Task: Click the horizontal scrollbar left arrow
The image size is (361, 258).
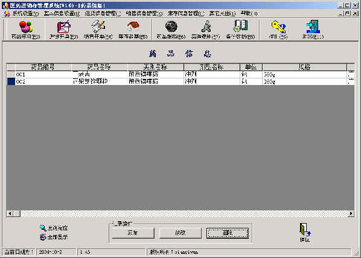Action: tap(10, 213)
